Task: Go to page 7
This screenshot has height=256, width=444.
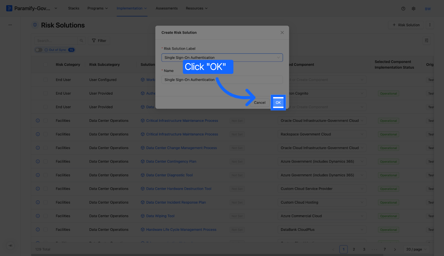Action: pos(385,249)
